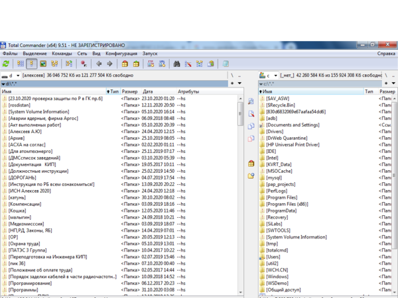Click the view file icon in vertical bar
398x298 pixels.
(251, 101)
